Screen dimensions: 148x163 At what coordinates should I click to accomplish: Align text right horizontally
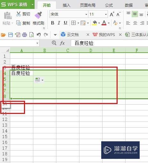point(142,23)
